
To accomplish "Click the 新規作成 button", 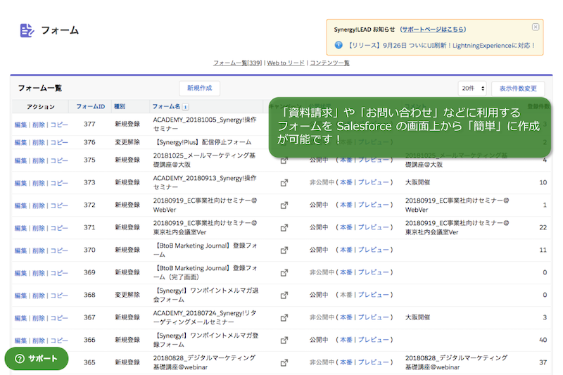I will click(x=200, y=88).
